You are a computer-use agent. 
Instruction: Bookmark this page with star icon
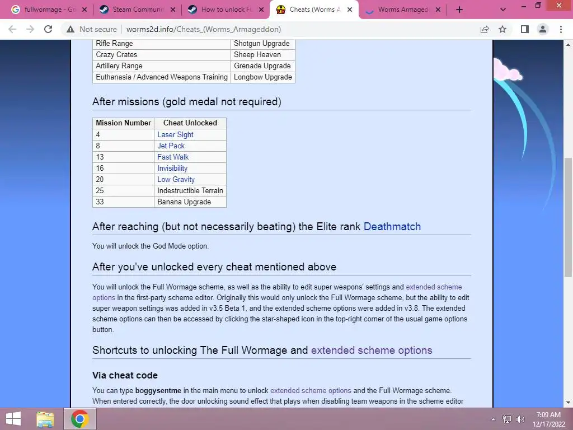point(502,29)
